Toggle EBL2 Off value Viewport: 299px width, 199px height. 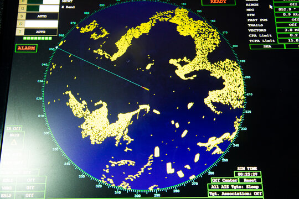pos(29,195)
